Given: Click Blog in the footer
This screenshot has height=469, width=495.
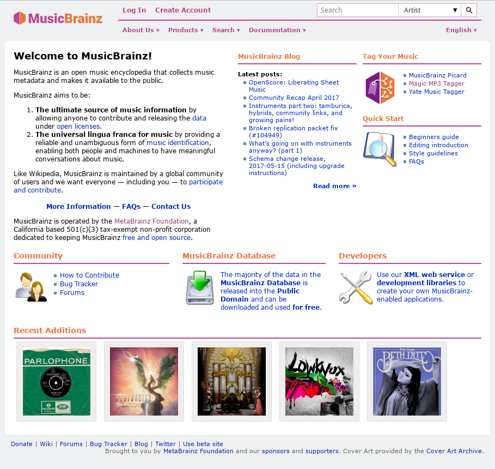Looking at the screenshot, I should point(141,444).
